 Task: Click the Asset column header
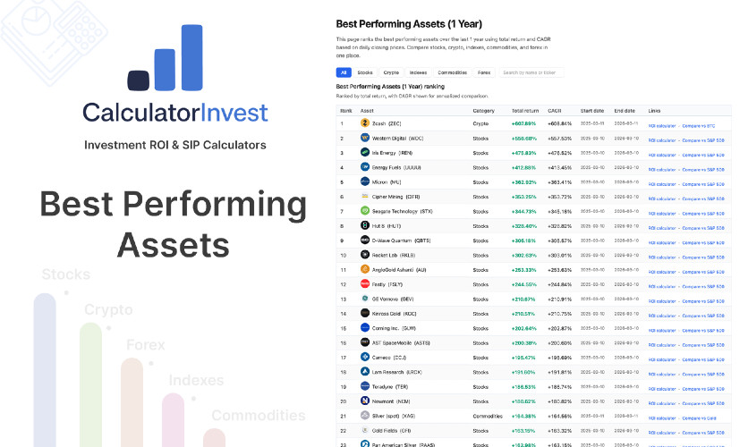(367, 111)
